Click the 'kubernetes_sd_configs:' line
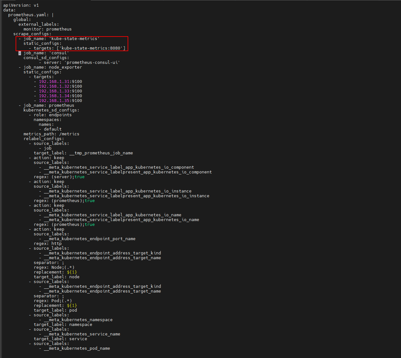This screenshot has height=358, width=401. [x=51, y=110]
